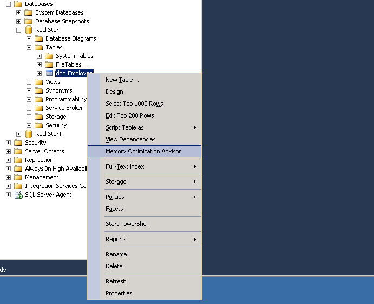Select the Replication tree item

(x=39, y=160)
